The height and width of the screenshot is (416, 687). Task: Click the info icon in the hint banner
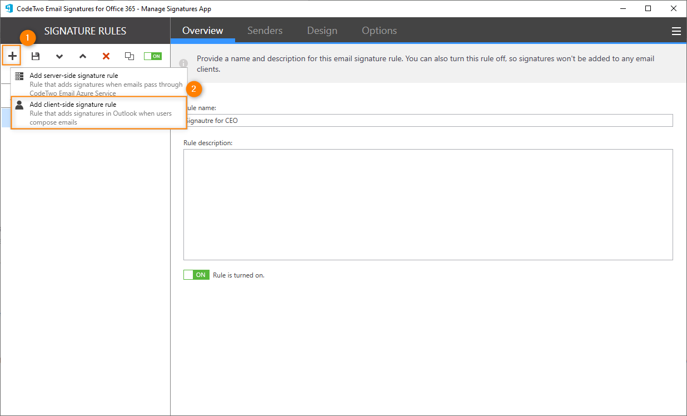click(183, 63)
